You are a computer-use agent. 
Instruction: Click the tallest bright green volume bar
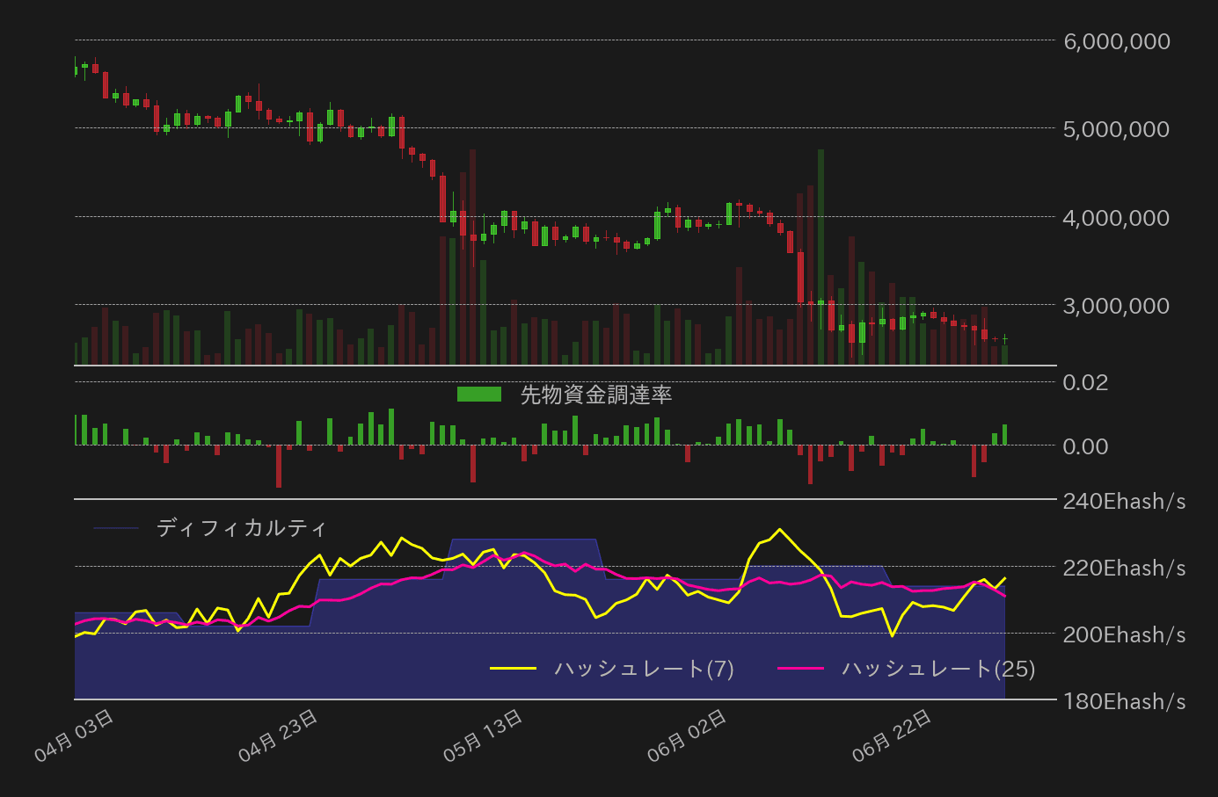click(x=821, y=255)
